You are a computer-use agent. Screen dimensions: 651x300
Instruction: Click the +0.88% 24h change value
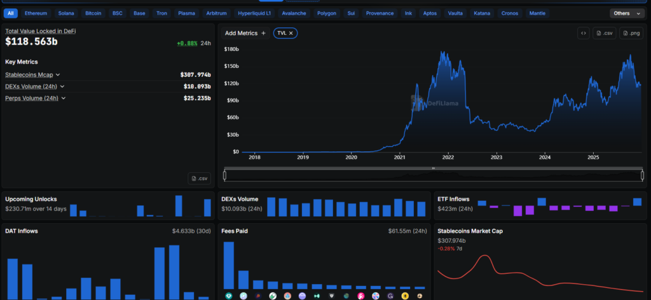(188, 43)
